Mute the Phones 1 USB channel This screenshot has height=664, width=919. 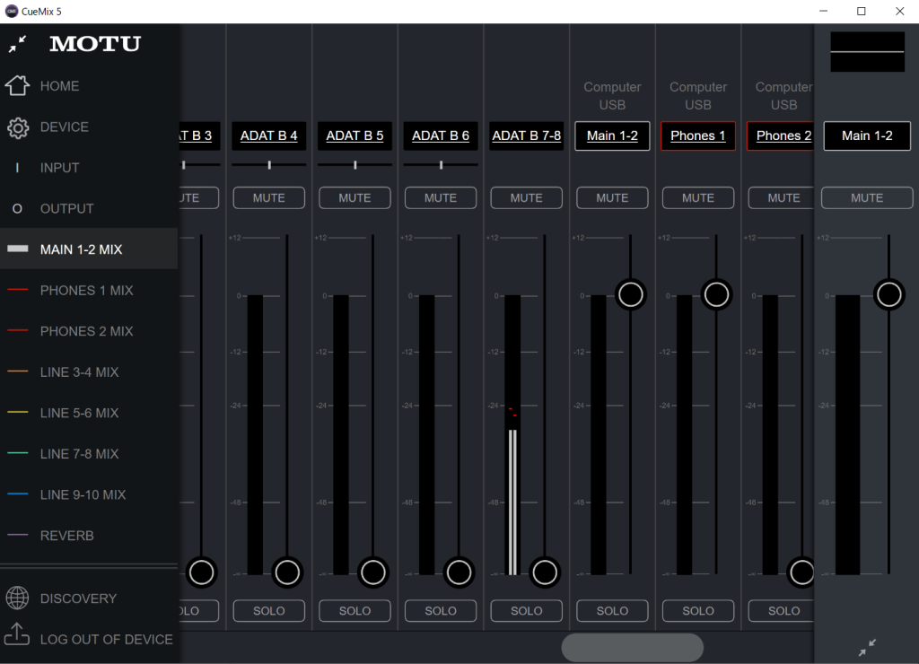(698, 197)
